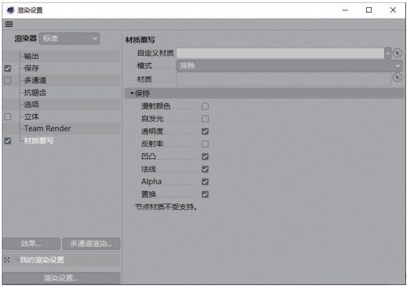
Task: Select 选项 in the settings list
Action: coord(31,105)
